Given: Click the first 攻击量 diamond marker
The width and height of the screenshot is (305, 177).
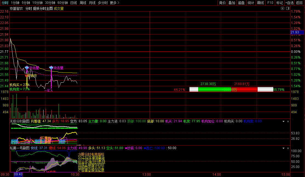Looking at the screenshot, I should (27, 68).
